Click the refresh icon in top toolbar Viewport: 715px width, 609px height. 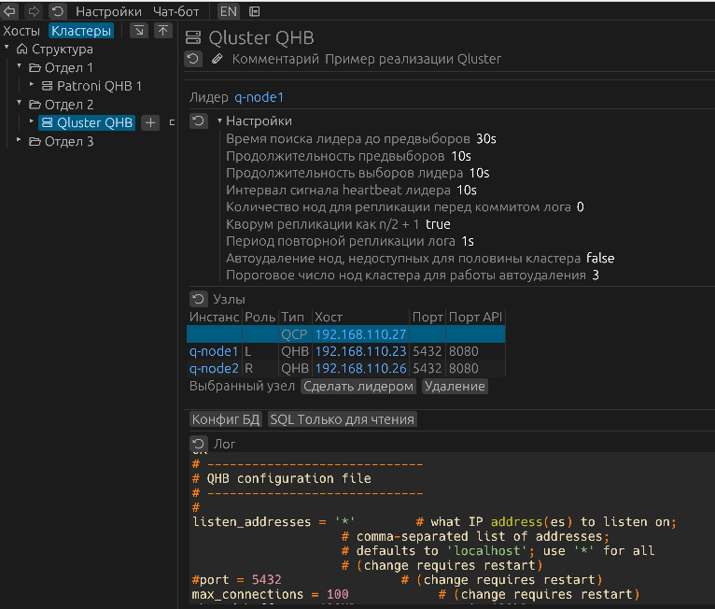point(57,11)
